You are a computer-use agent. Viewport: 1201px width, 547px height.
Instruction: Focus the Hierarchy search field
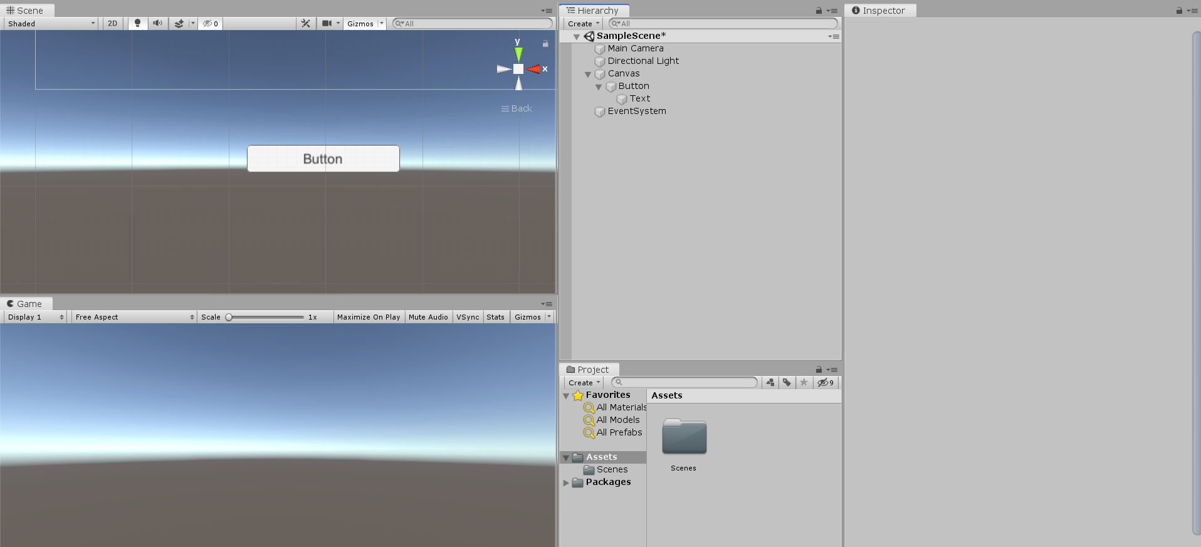tap(723, 23)
